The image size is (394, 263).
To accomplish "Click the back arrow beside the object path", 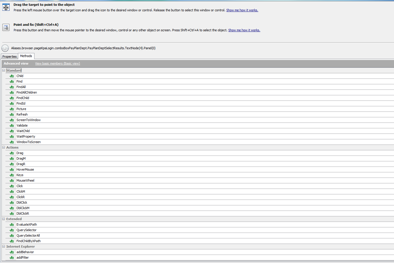I will pos(5,48).
